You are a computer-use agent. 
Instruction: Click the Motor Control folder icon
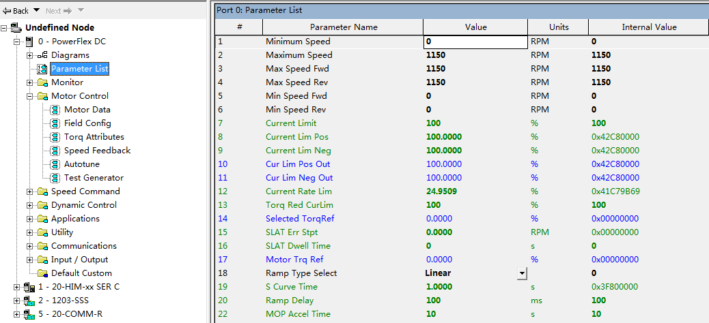(43, 96)
